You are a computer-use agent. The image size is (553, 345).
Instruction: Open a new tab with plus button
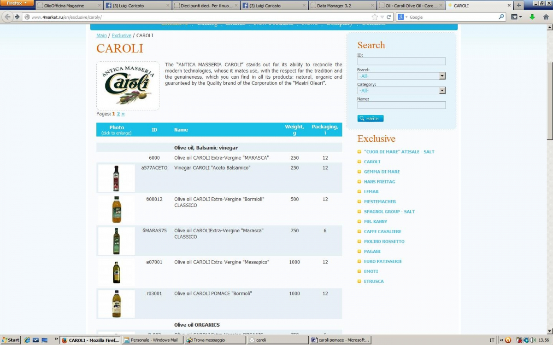coord(519,6)
